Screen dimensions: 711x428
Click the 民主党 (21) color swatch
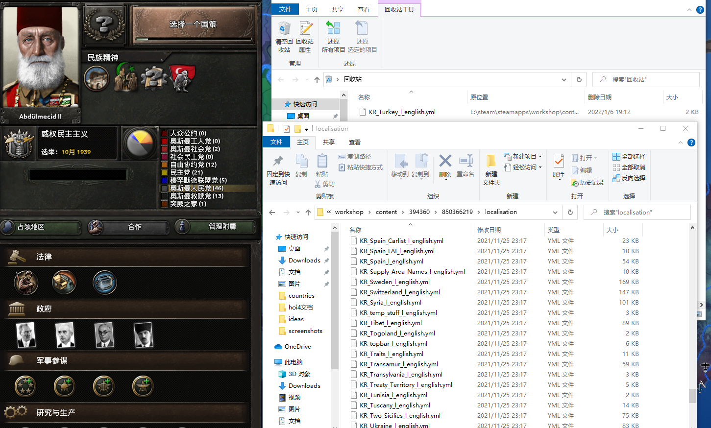[165, 172]
